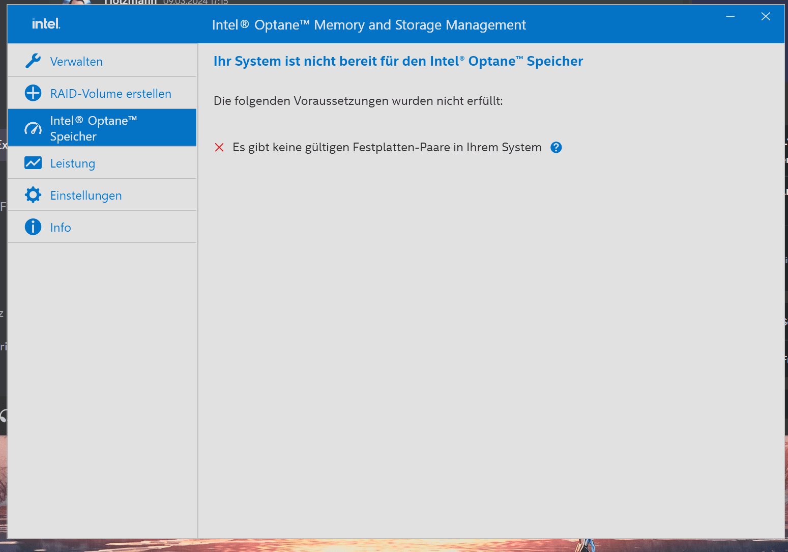Click 'Die folgenden Voraussetzungen wurden nicht erfüllt' text

point(358,101)
